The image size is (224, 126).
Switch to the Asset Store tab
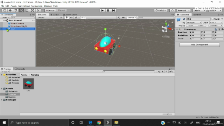click(x=70, y=15)
